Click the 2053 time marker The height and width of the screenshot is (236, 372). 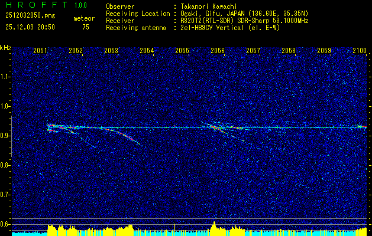[x=111, y=51]
